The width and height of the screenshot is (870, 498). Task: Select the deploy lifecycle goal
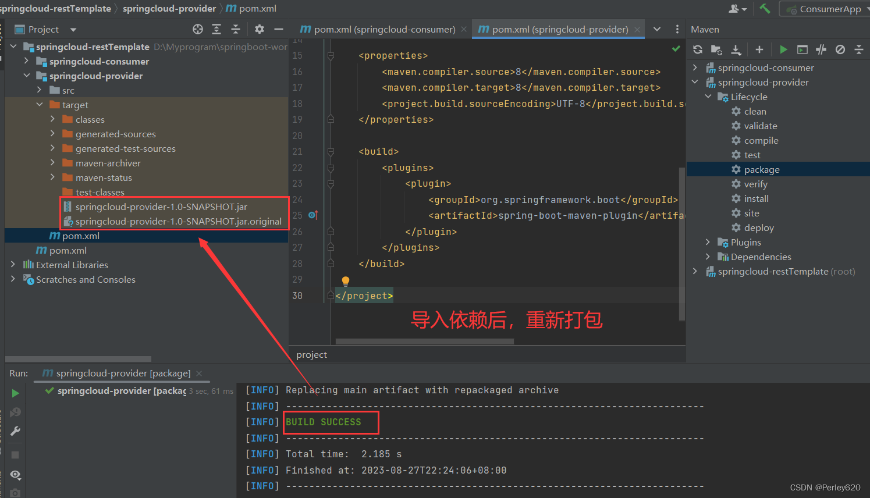click(759, 227)
